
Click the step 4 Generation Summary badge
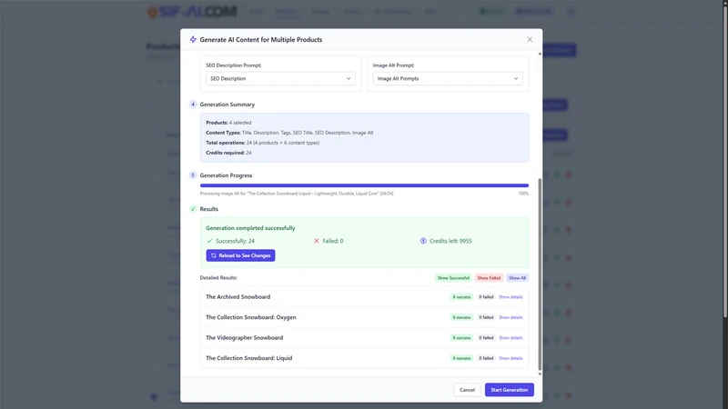[193, 105]
